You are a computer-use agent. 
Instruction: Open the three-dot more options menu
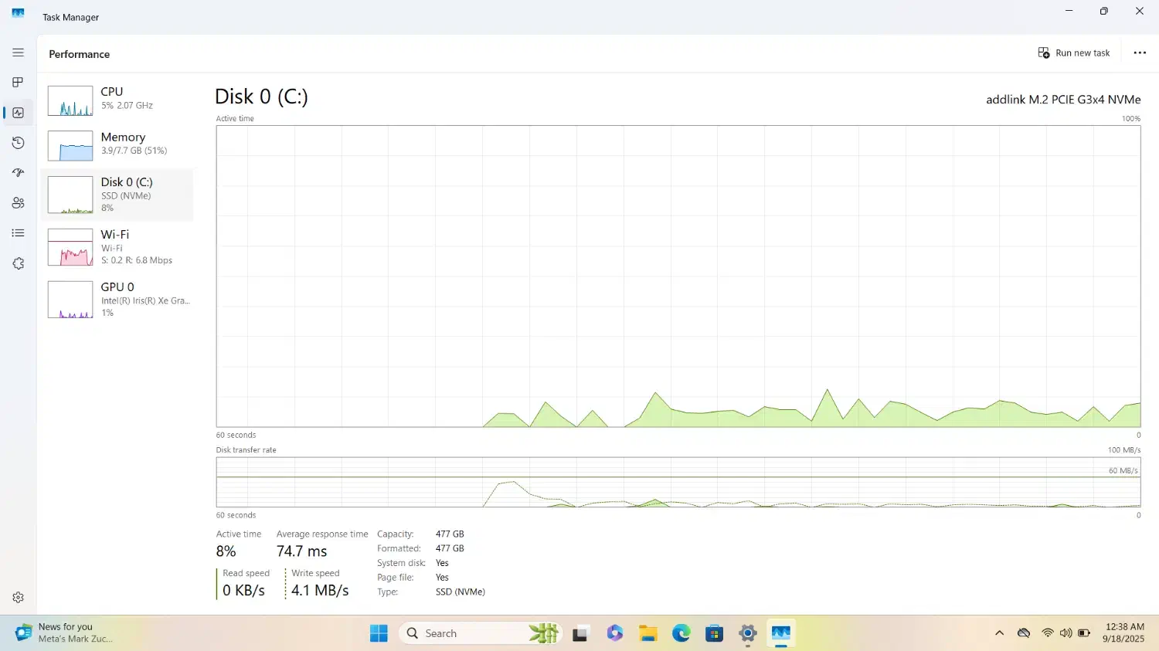1140,53
